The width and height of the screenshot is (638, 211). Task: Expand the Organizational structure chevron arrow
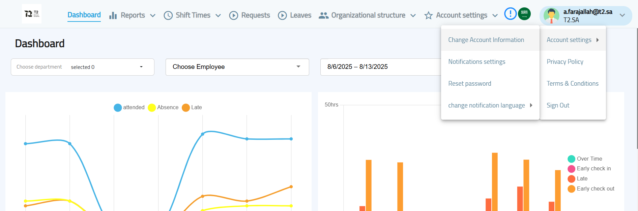(x=413, y=15)
